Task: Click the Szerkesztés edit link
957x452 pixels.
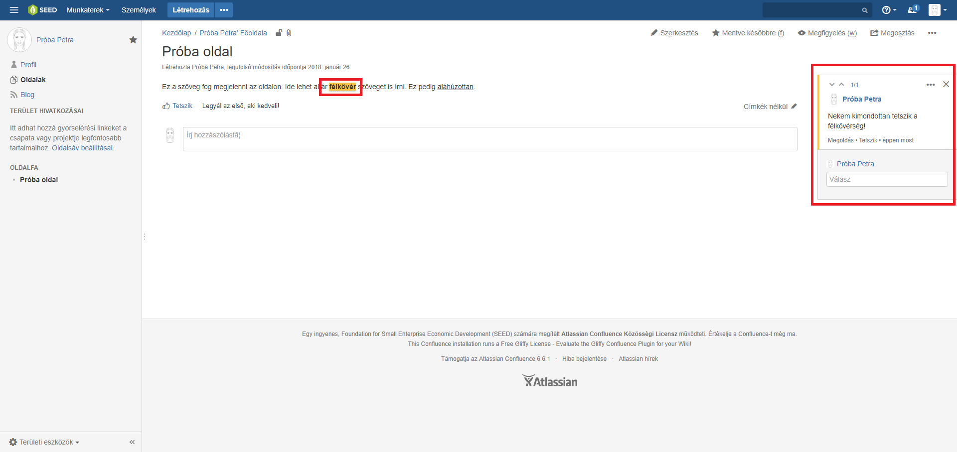Action: [x=674, y=33]
